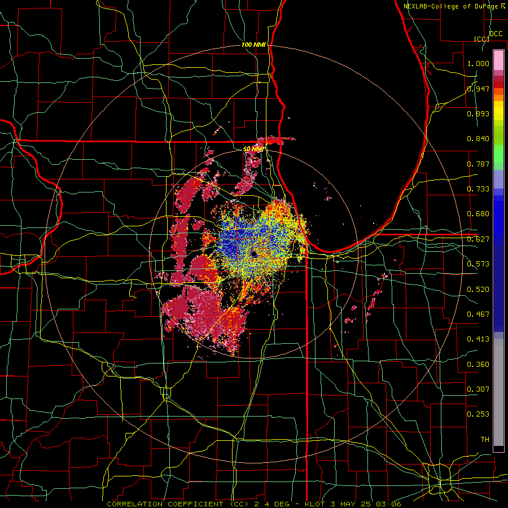Click the 0.627 scale value
The height and width of the screenshot is (508, 508).
click(478, 239)
